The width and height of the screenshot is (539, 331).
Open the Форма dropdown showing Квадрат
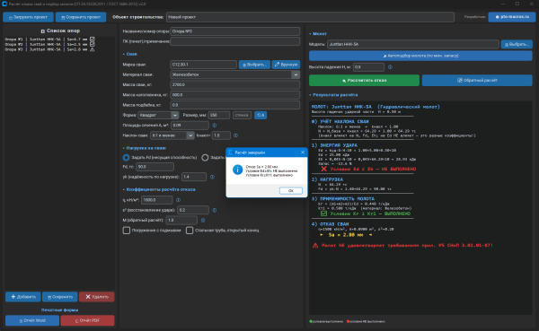point(158,115)
